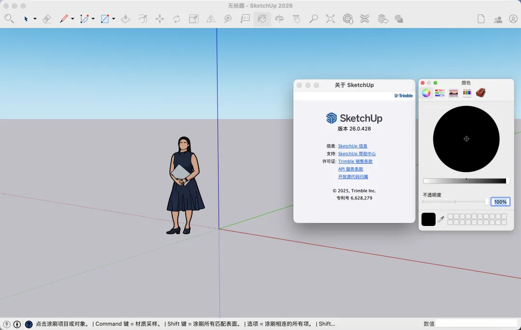Switch to the color sliders tab
Image resolution: width=521 pixels, height=330 pixels.
pos(439,93)
